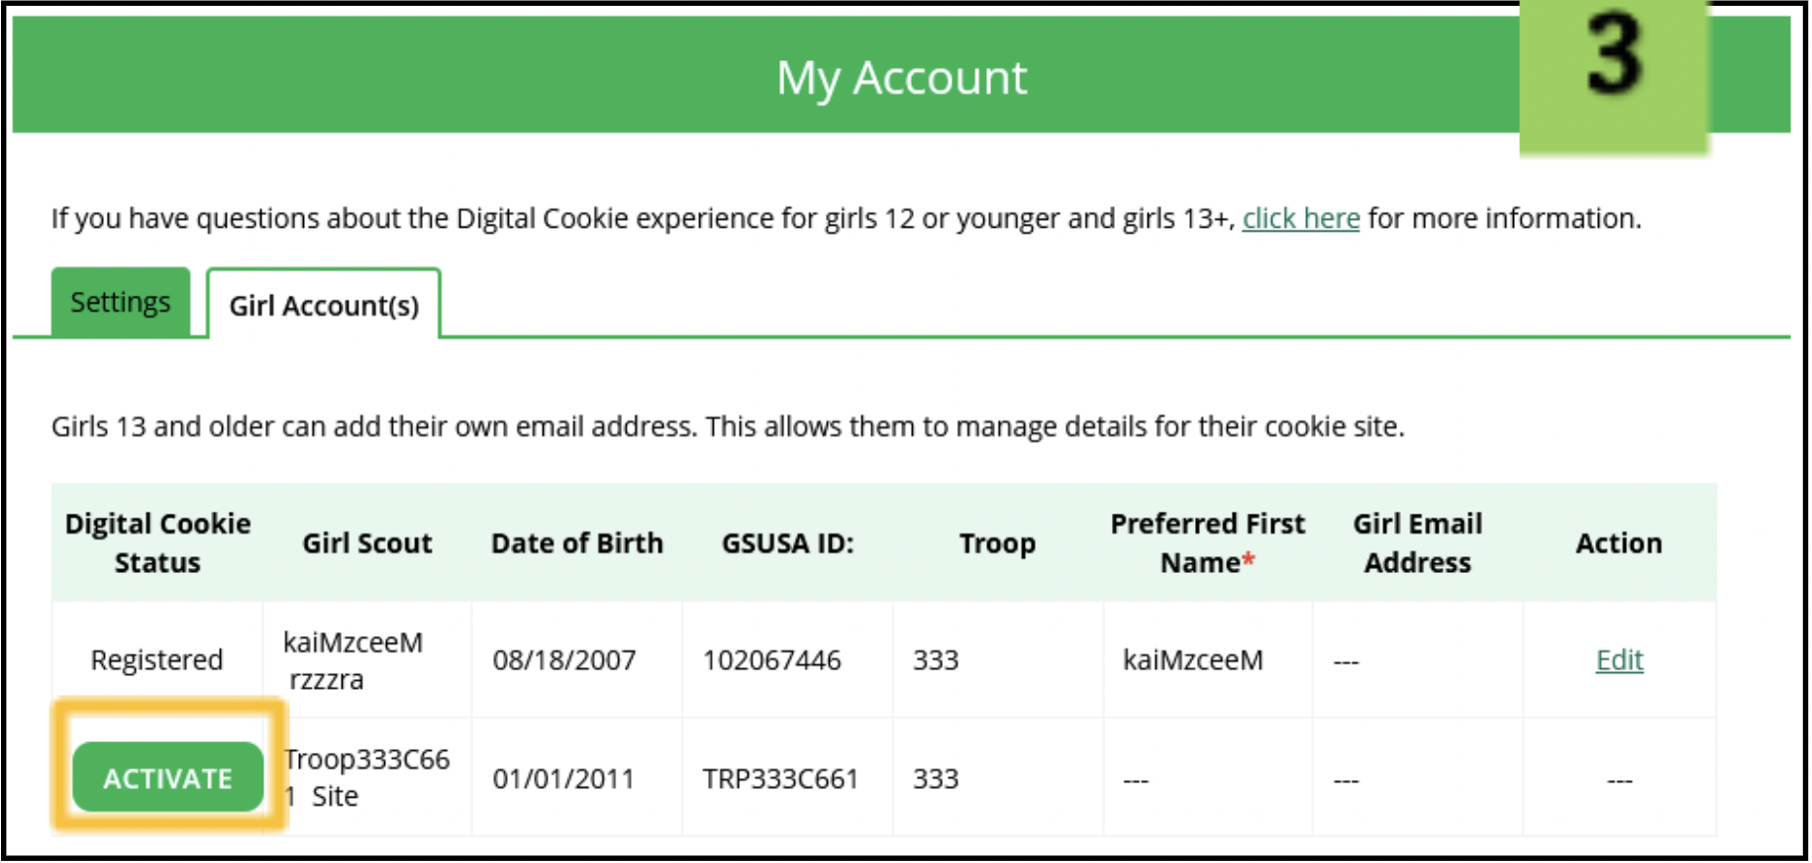1812x863 pixels.
Task: Click the green ACTIVATE button
Action: point(167,778)
